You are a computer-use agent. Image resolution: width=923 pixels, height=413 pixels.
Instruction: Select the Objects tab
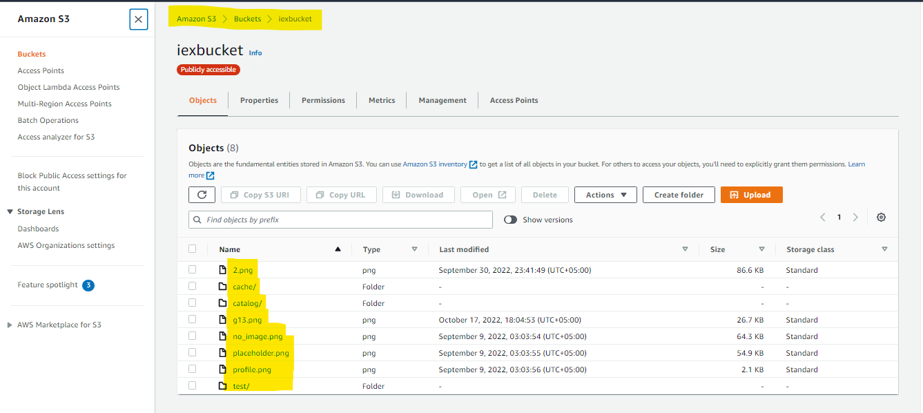(x=203, y=100)
